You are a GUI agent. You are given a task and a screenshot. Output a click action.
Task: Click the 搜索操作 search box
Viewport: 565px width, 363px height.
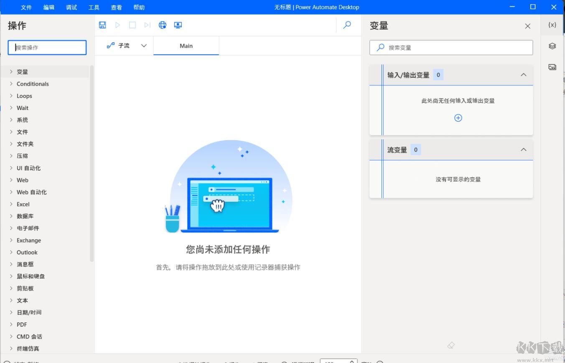46,47
